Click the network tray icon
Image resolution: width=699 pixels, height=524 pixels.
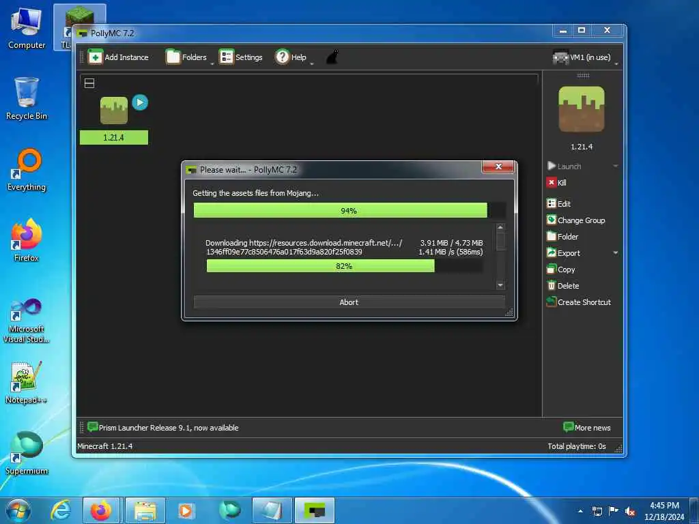click(597, 511)
